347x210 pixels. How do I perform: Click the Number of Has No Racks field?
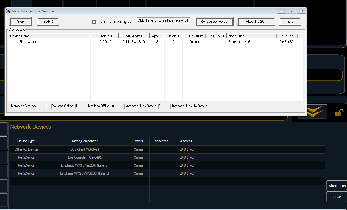pyautogui.click(x=213, y=106)
